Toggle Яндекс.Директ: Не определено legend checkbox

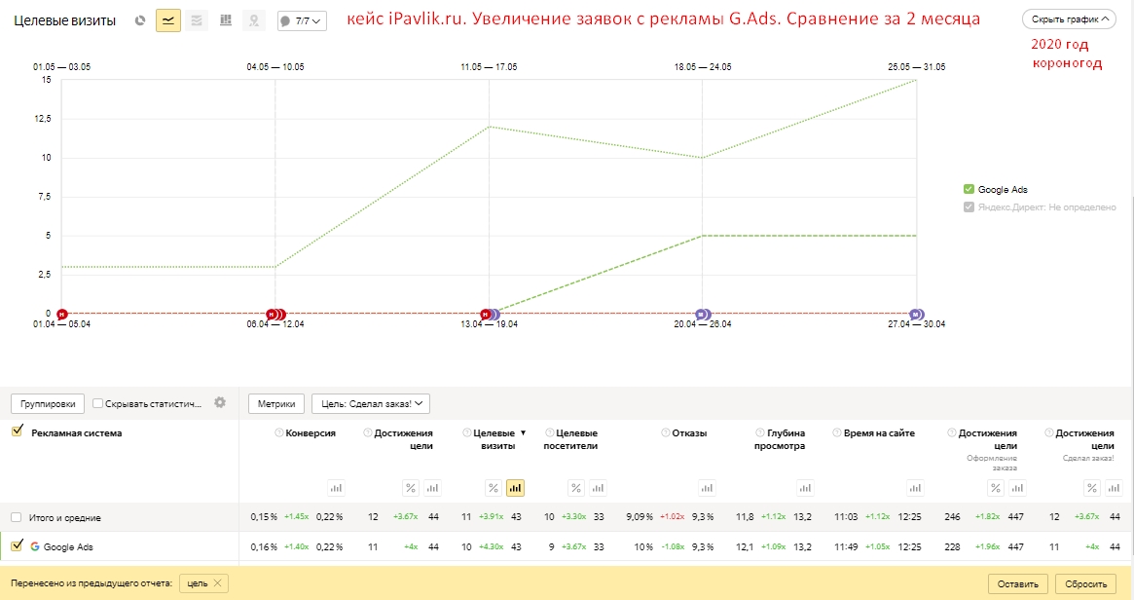[969, 207]
